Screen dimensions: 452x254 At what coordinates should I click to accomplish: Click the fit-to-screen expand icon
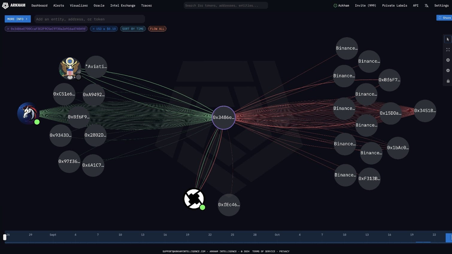pyautogui.click(x=448, y=50)
